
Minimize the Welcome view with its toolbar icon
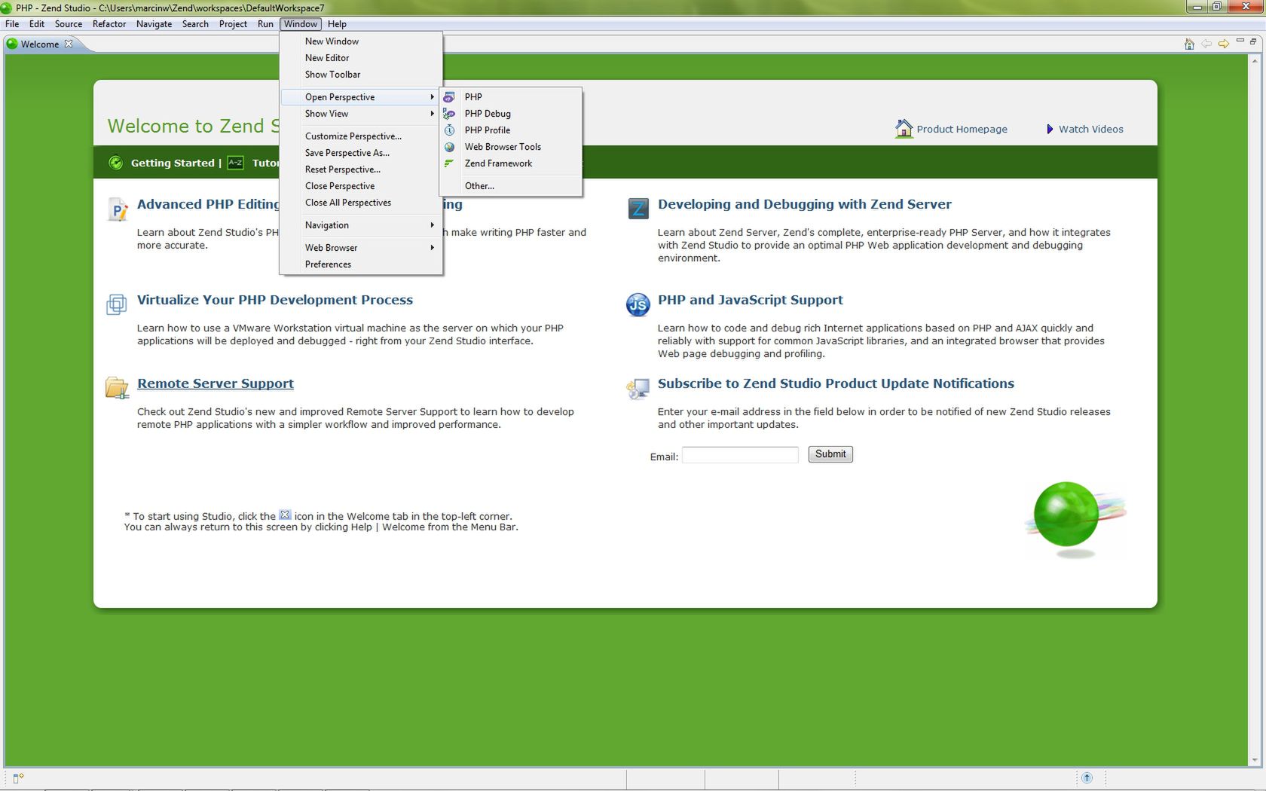pos(1240,41)
